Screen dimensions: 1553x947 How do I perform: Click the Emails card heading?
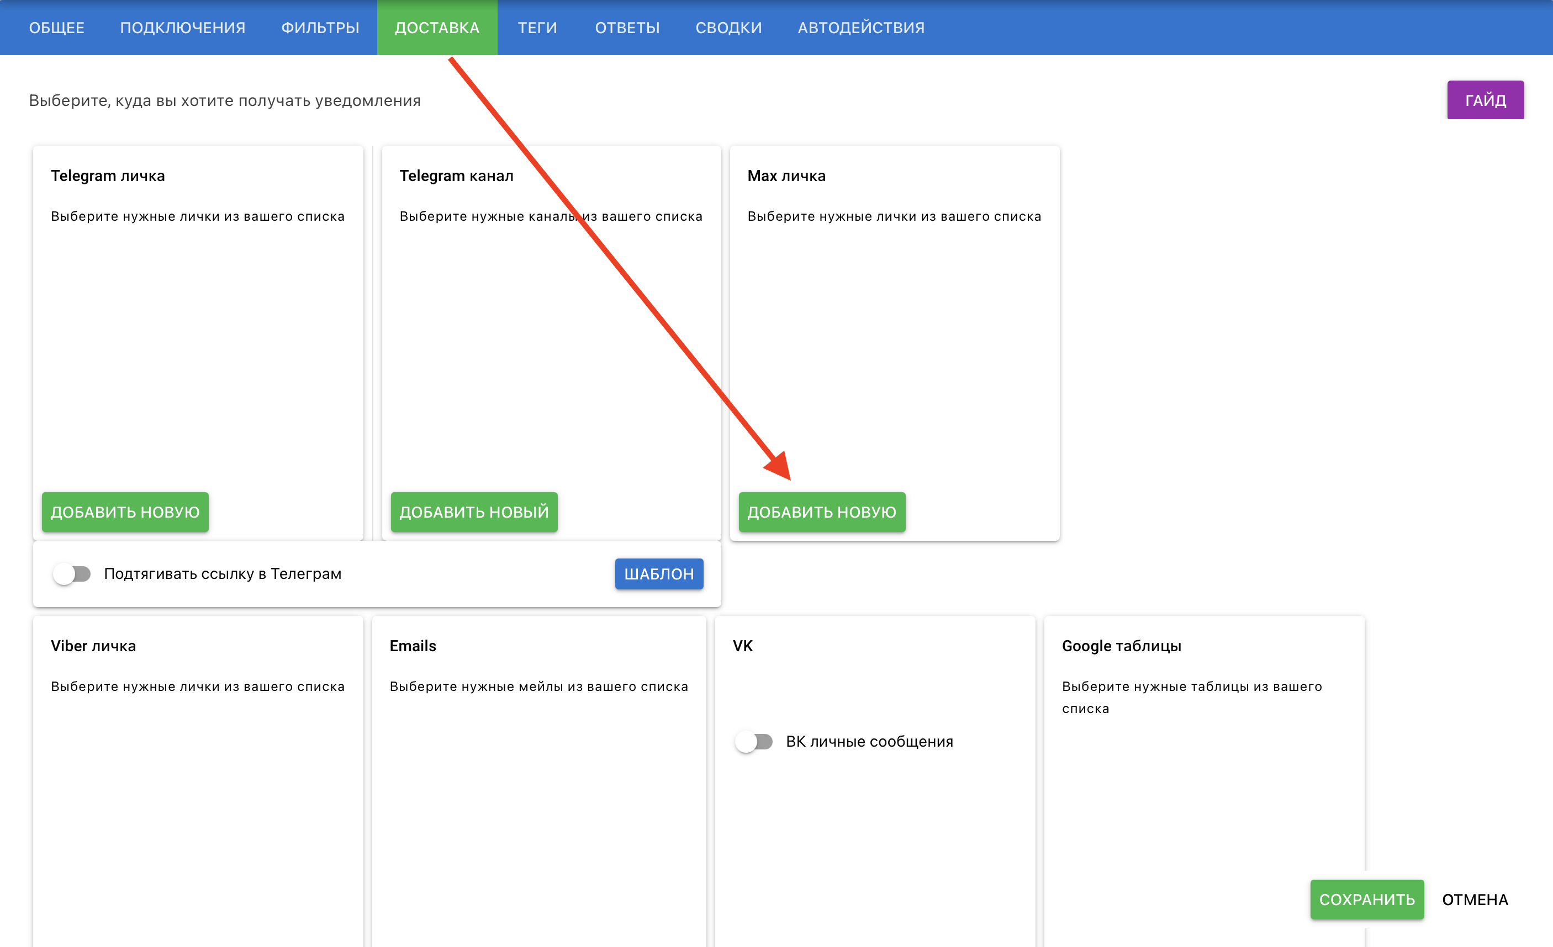413,645
